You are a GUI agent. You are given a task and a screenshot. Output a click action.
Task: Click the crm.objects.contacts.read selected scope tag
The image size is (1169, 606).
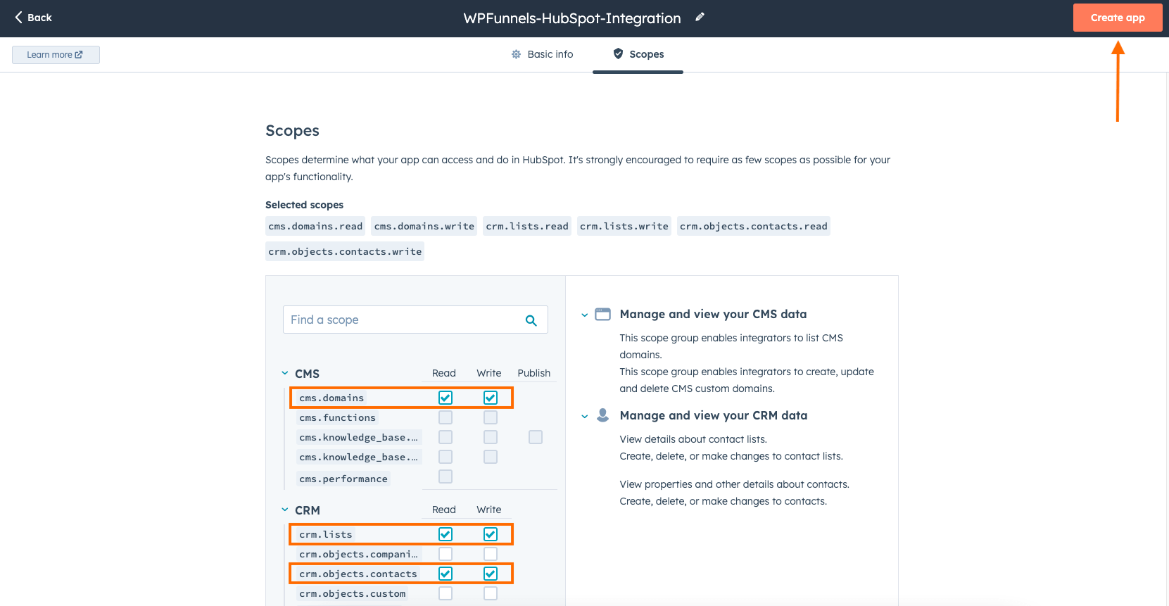[754, 226]
